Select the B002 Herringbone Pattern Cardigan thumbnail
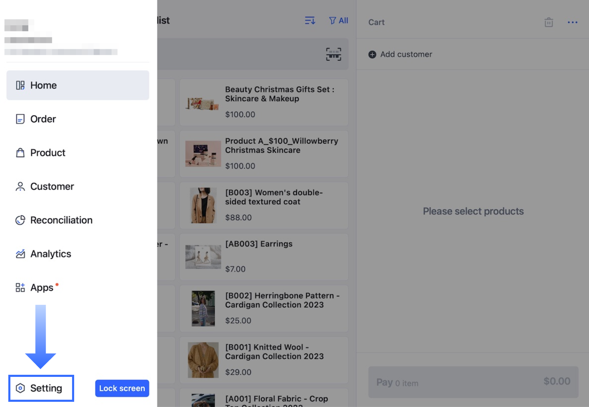The width and height of the screenshot is (589, 407). pyautogui.click(x=203, y=308)
